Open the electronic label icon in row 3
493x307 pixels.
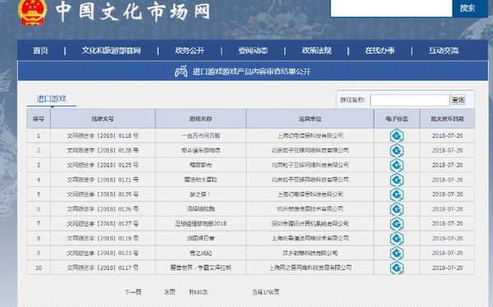[397, 165]
